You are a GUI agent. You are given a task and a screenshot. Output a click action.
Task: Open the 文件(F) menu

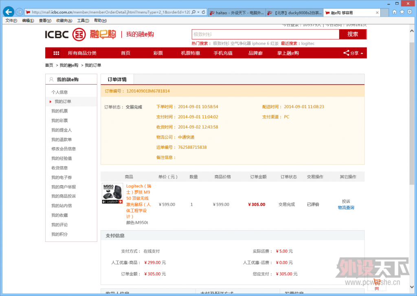tap(11, 21)
